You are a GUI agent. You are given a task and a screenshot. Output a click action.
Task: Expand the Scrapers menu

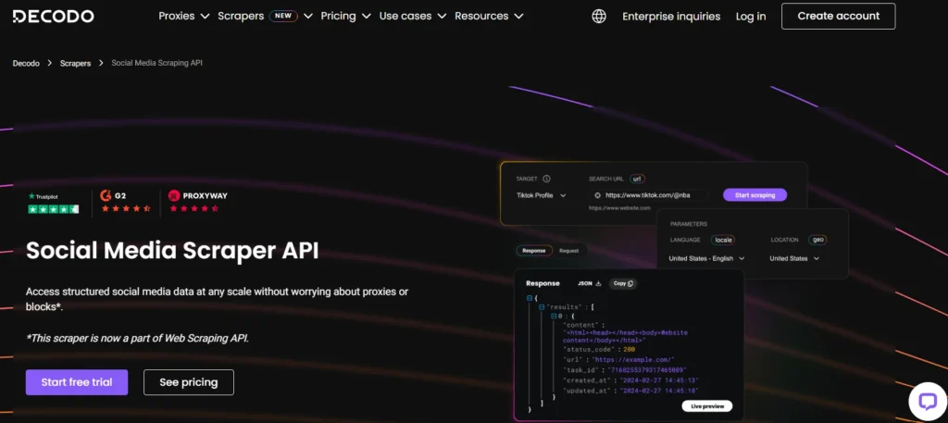pos(266,17)
